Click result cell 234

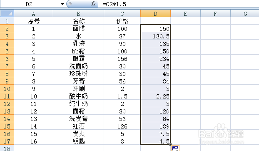pos(155,59)
